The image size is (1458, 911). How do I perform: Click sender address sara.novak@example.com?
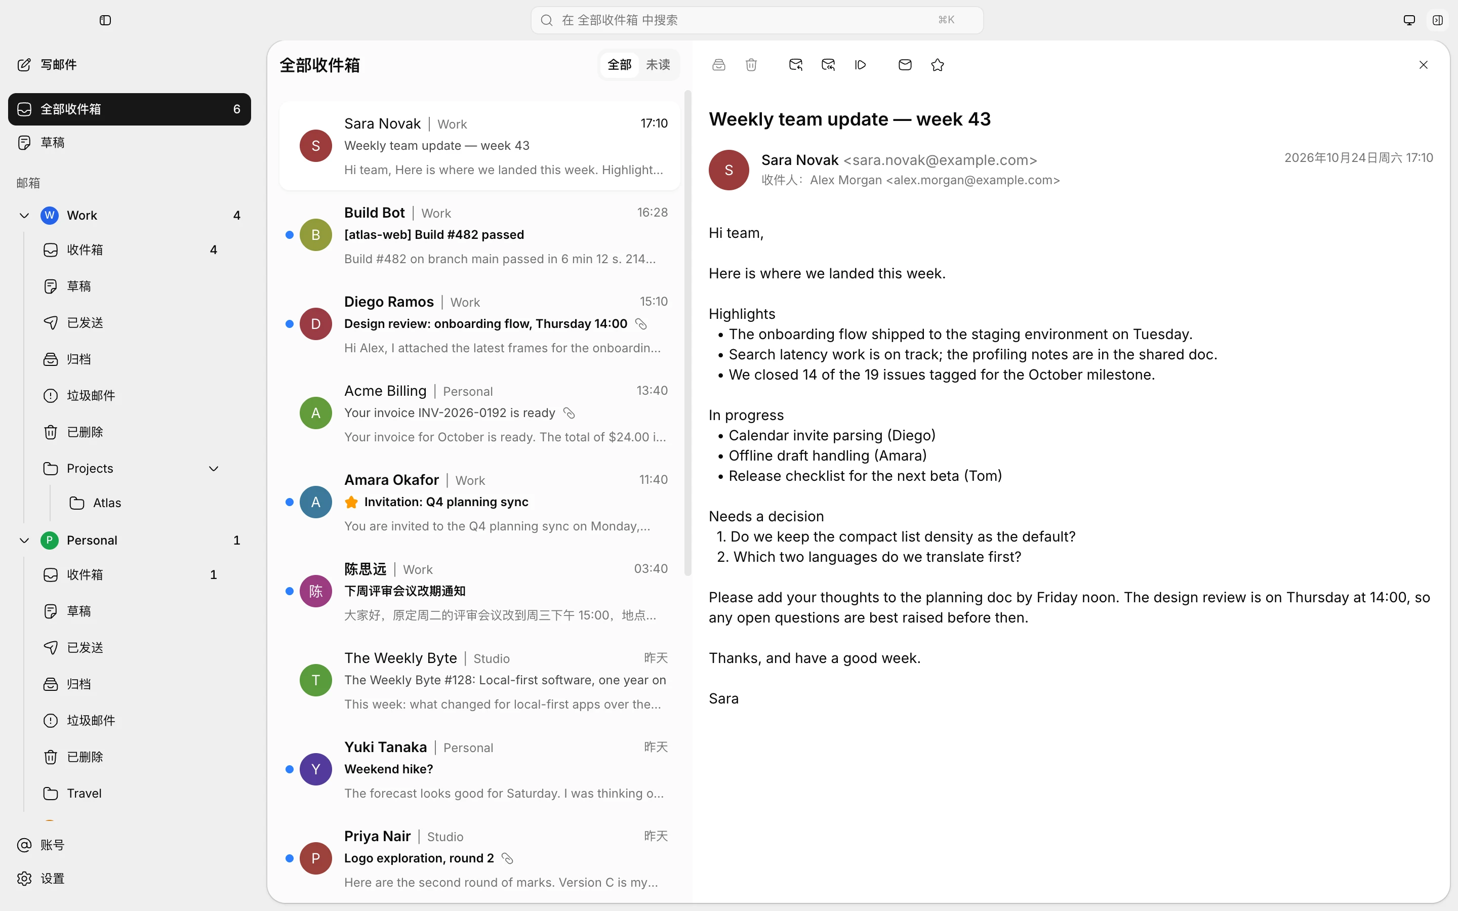(x=940, y=160)
